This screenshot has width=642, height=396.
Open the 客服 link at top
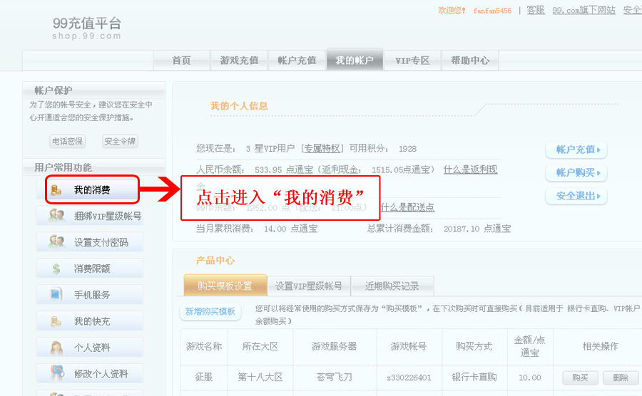click(536, 10)
